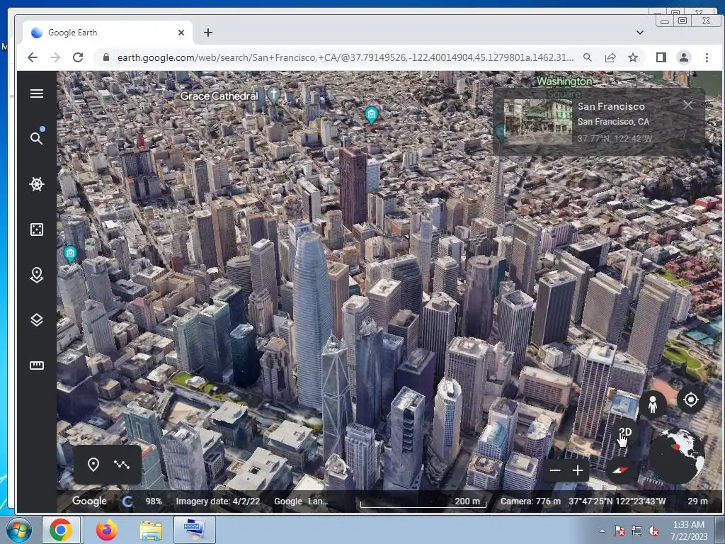Click the Camera: 776 m readout
This screenshot has height=544, width=725.
530,501
